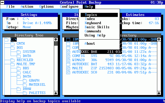Image resolution: width=165 pixels, height=103 pixels.
Task: Choose Topics from the Help menu
Action: click(99, 15)
